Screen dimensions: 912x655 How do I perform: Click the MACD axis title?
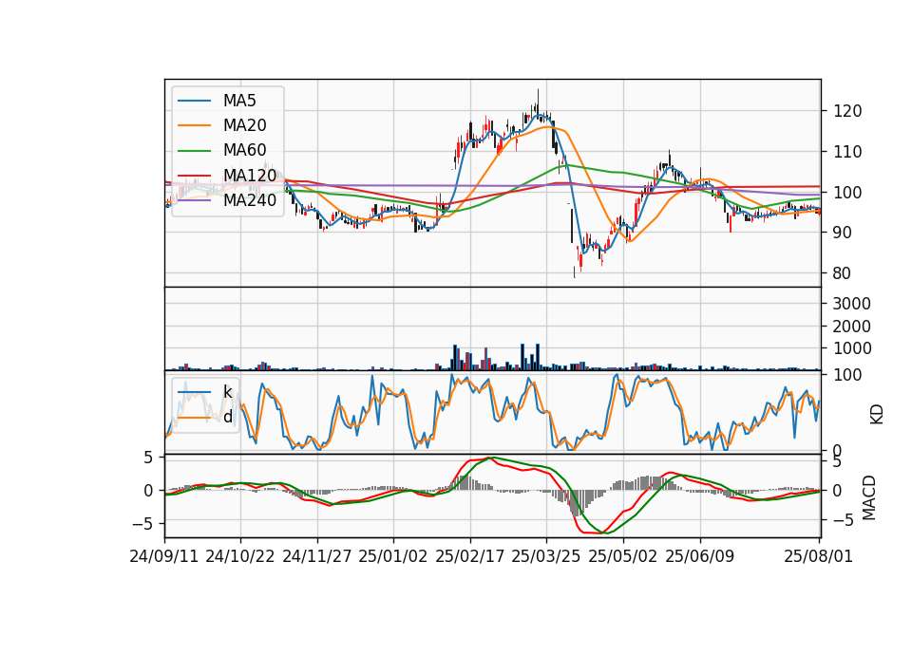(x=869, y=497)
